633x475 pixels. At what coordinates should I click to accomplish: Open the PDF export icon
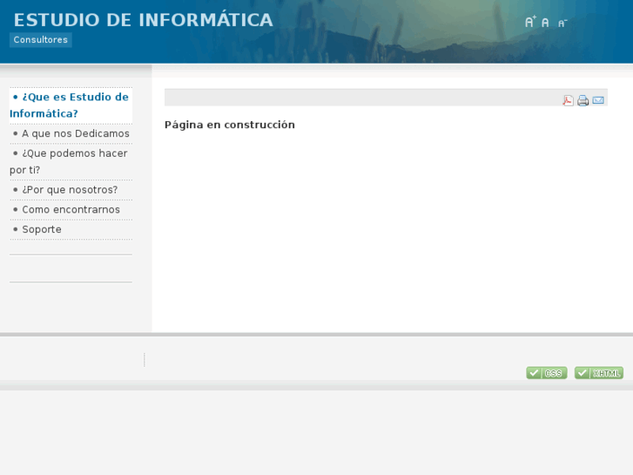click(x=568, y=100)
